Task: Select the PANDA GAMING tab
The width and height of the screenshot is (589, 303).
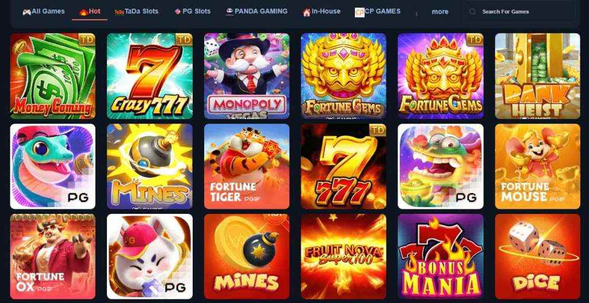Action: 257,11
